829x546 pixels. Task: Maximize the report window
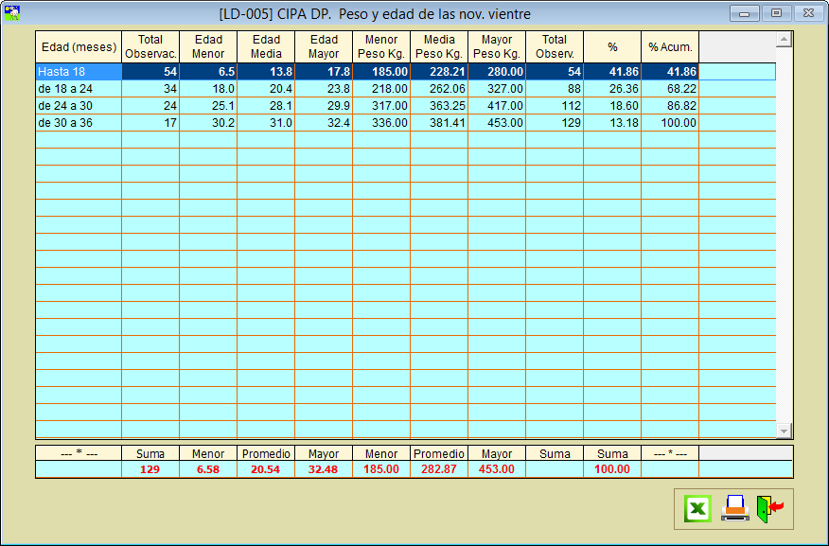[776, 13]
